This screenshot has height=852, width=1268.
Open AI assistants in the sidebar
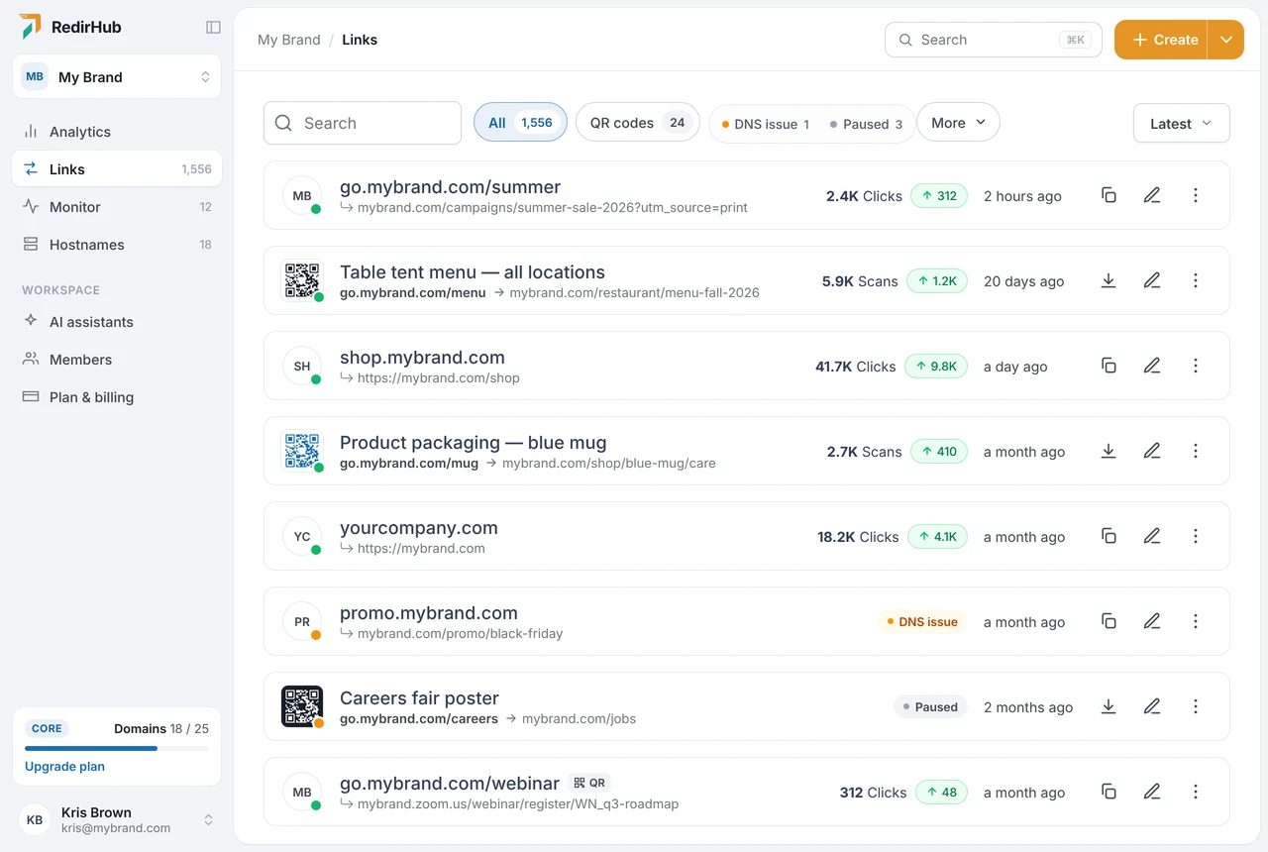pos(117,321)
